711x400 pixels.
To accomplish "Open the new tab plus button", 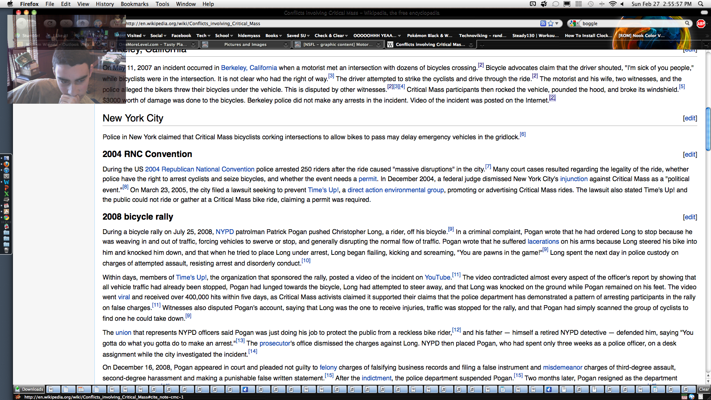I will (x=482, y=45).
